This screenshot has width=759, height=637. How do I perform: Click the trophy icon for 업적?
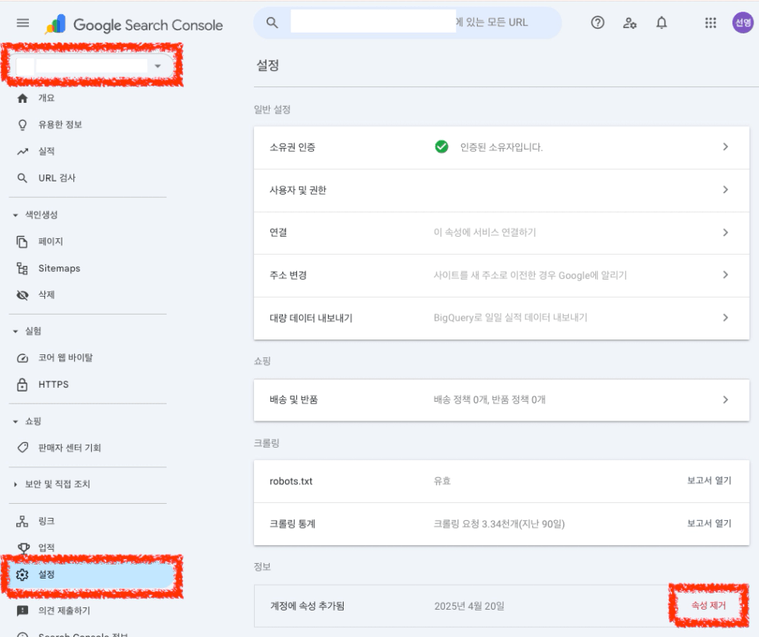tap(23, 547)
